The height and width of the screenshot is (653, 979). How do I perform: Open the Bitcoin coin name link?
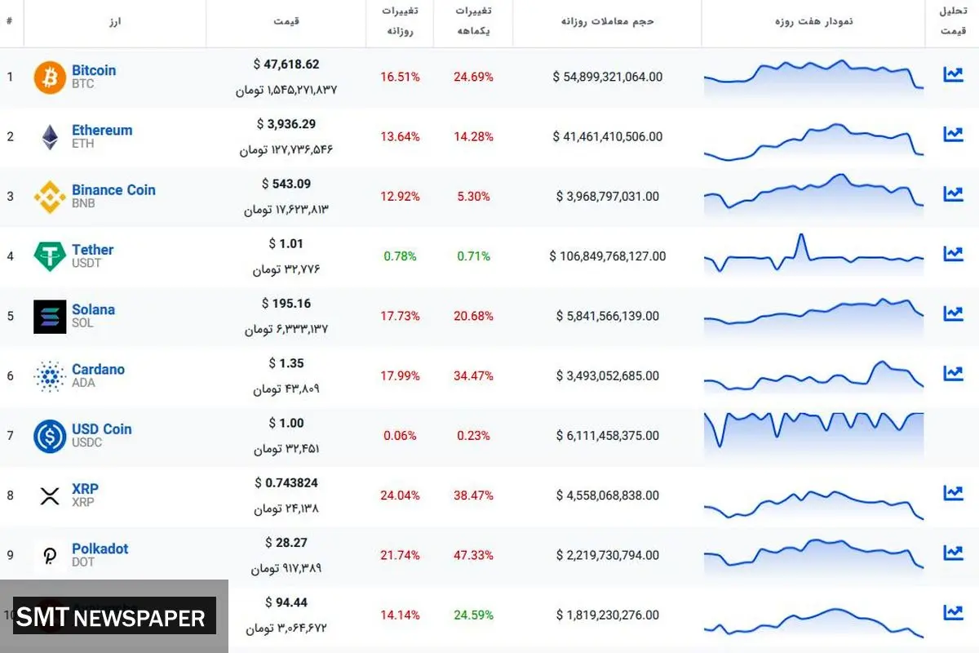click(x=94, y=70)
